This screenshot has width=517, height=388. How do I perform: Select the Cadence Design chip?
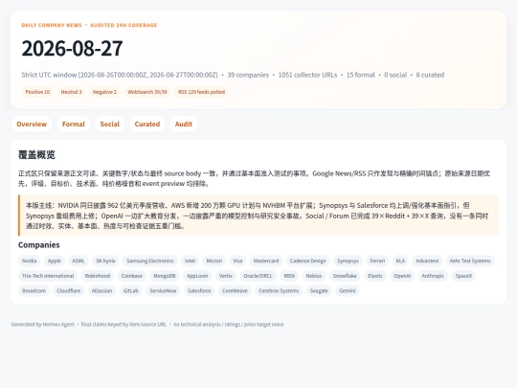[307, 261]
